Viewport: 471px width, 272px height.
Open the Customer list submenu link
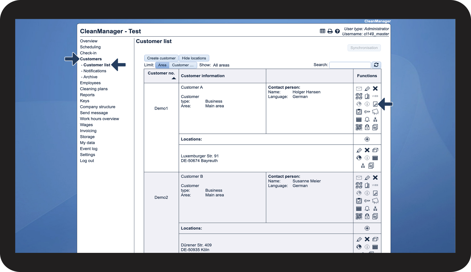coord(97,65)
